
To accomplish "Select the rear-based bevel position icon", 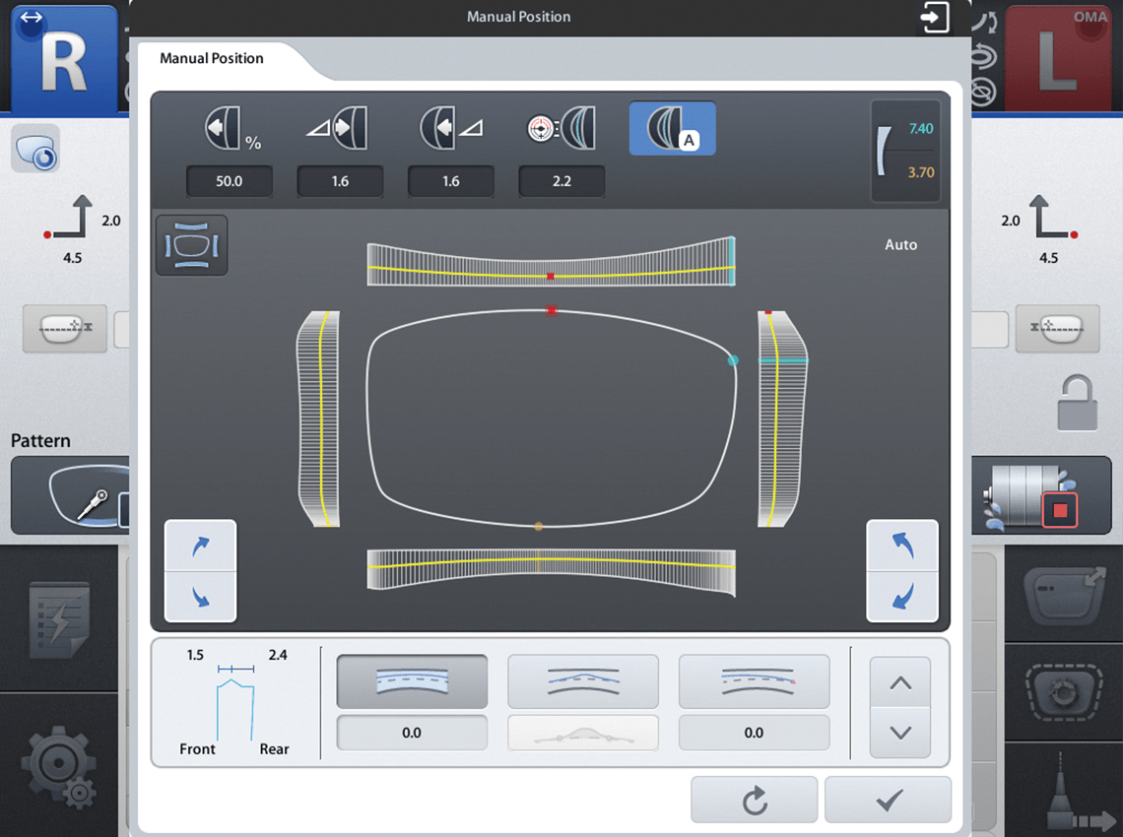I will point(450,129).
